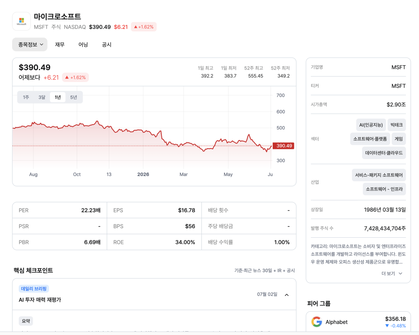This screenshot has width=419, height=335.
Task: Click the 52주 최저 value 349.2
Action: point(284,76)
